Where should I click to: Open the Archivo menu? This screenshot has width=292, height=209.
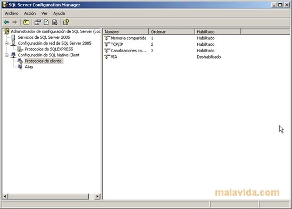[12, 13]
